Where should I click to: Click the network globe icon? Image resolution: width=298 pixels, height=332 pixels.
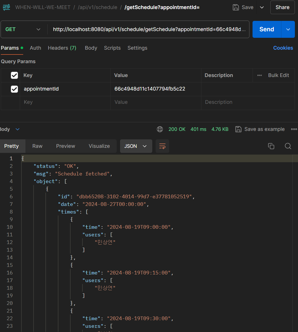tap(160, 129)
